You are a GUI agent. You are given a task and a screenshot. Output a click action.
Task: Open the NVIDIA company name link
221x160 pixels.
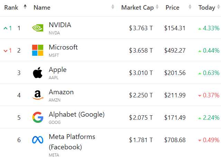tap(60, 25)
